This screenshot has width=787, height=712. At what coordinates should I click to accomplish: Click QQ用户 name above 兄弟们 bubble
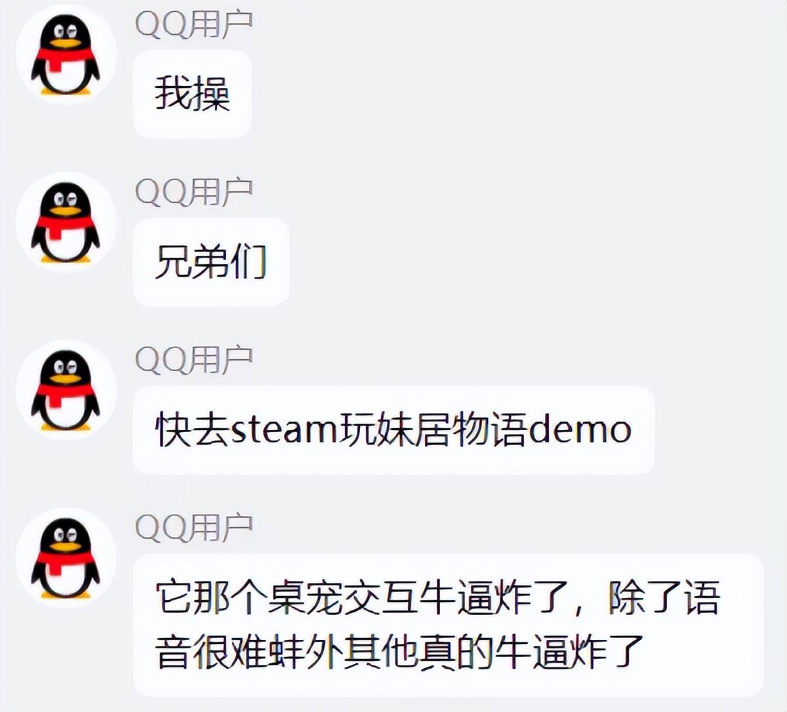click(x=194, y=191)
